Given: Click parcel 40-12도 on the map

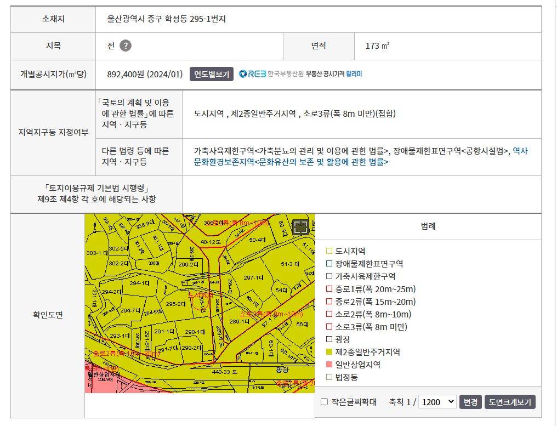Looking at the screenshot, I should [211, 242].
